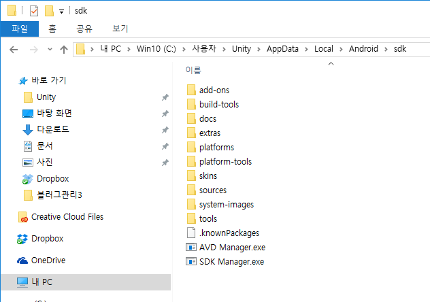Click the Unity breadcrumb in address bar

tap(242, 49)
